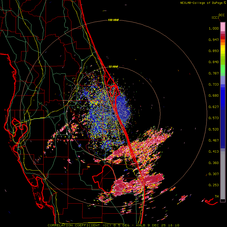Image resolution: width=227 pixels, height=227 pixels.
Task: Pick the gray lower color bar segment
Action: click(223, 175)
